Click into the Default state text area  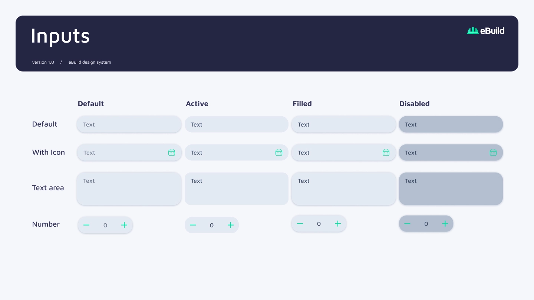coord(129,189)
